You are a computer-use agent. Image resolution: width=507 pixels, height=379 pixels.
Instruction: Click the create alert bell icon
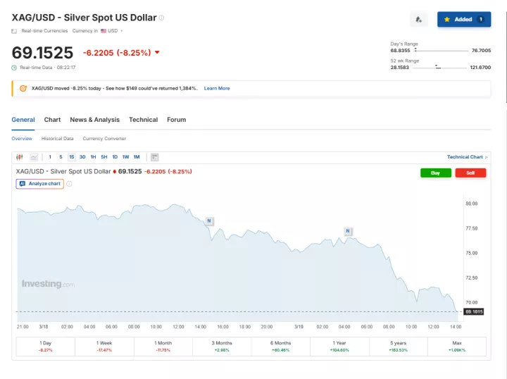(418, 20)
